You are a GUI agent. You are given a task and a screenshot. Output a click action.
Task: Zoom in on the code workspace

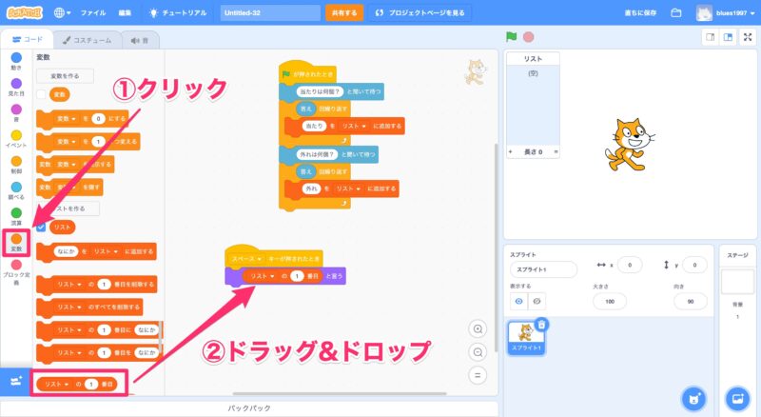tap(478, 328)
